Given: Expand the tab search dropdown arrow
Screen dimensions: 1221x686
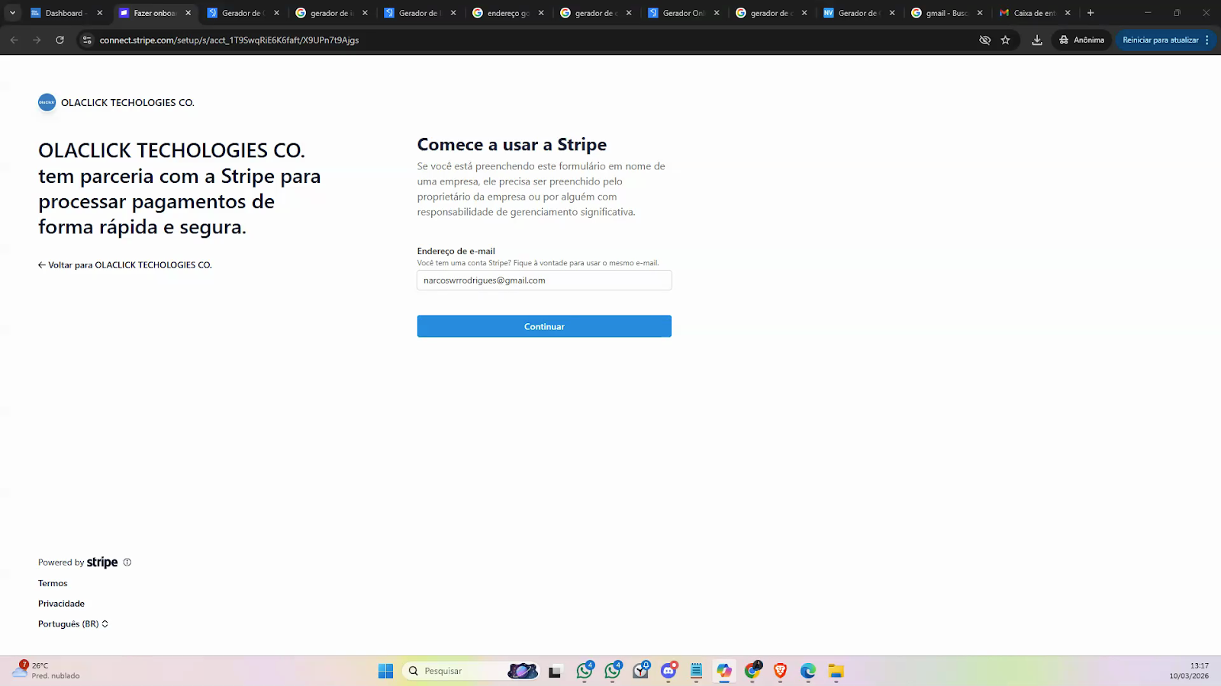Looking at the screenshot, I should pos(12,13).
